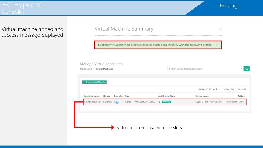The image size is (263, 148).
Task: Click the Size column header
Action: 127,96
